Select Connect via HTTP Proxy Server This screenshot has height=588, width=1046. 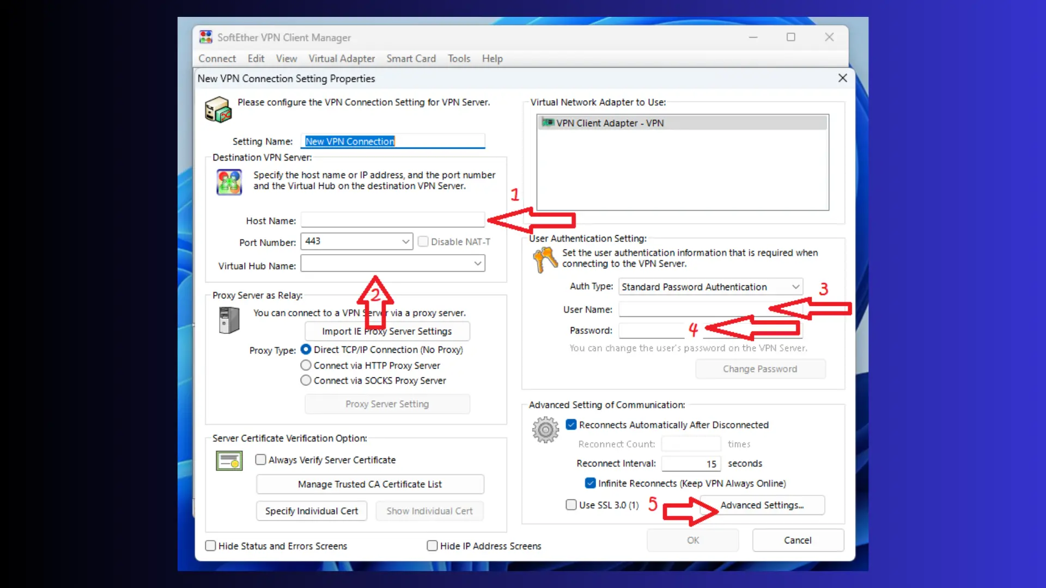tap(306, 365)
